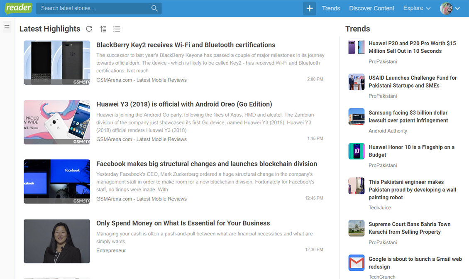Image resolution: width=469 pixels, height=279 pixels.
Task: Click the 2:00 PM timestamp
Action: point(315,79)
